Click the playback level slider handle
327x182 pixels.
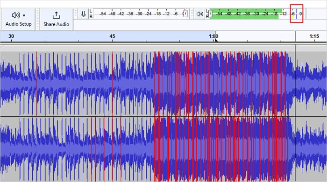point(210,14)
